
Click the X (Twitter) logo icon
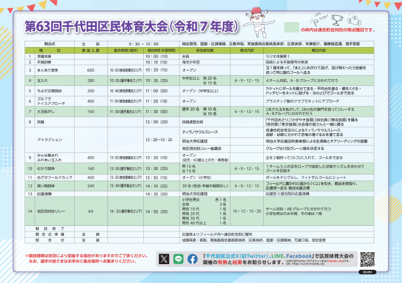coord(165,259)
